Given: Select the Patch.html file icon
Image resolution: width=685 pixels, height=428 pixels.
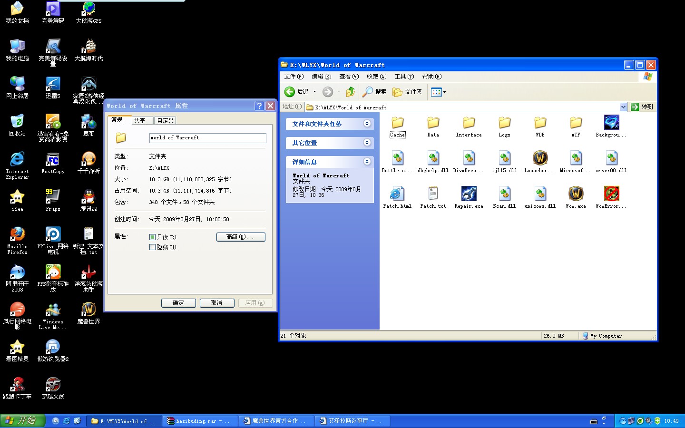Looking at the screenshot, I should pyautogui.click(x=397, y=194).
